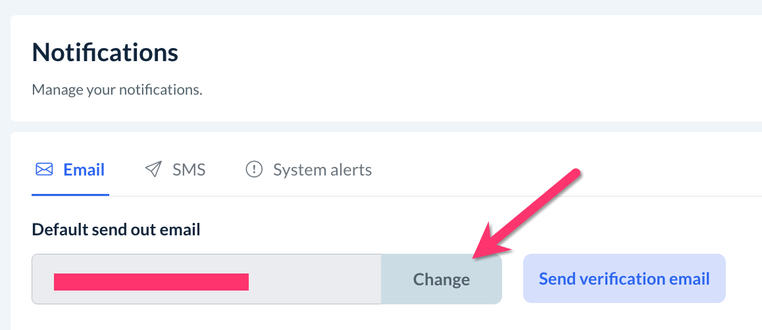Click the "Default send out email" label

pyautogui.click(x=116, y=229)
